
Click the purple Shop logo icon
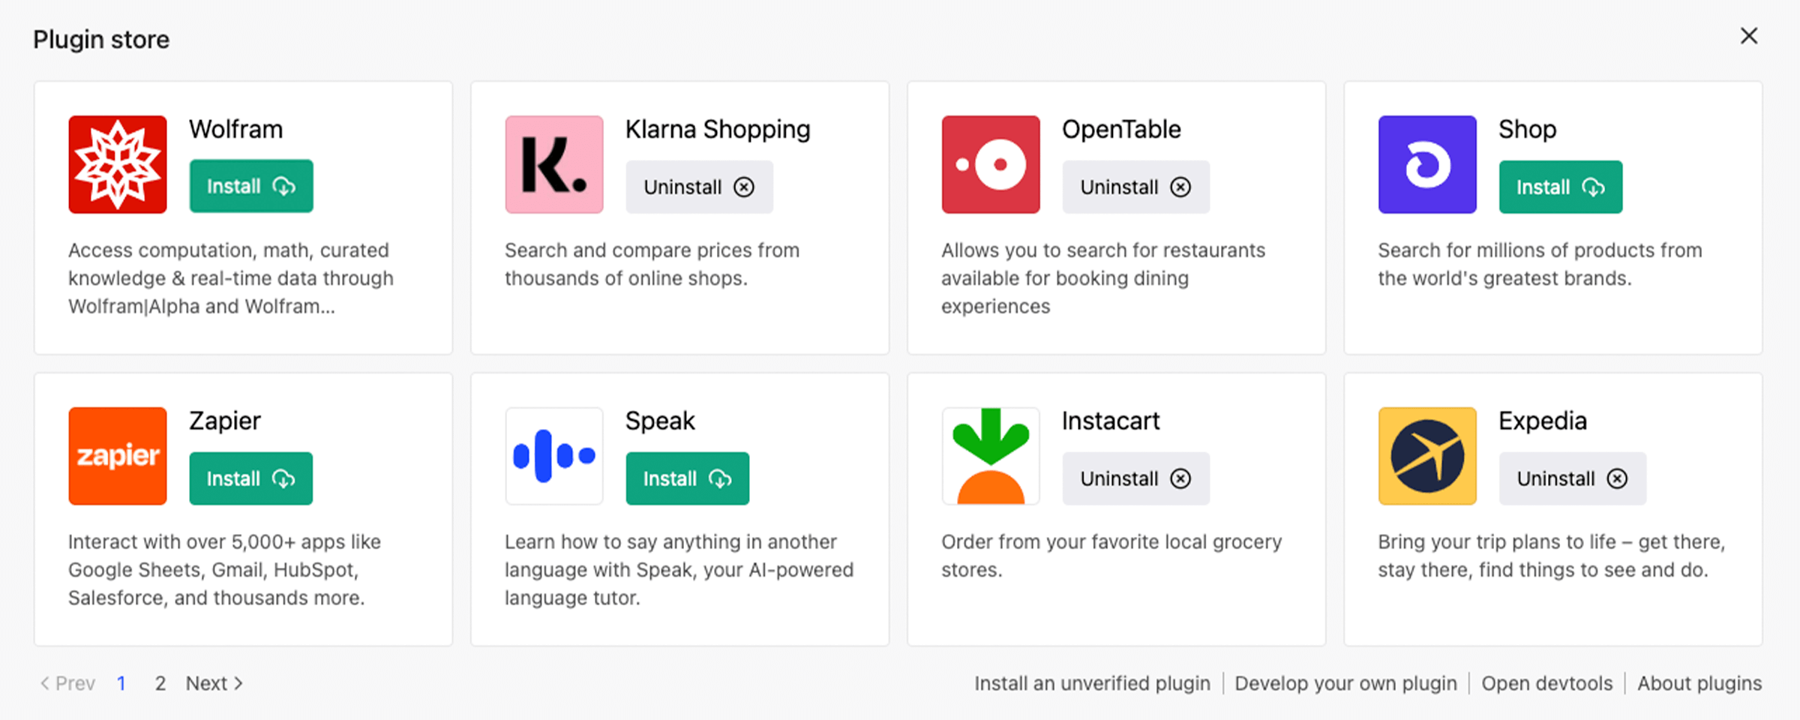(1427, 164)
